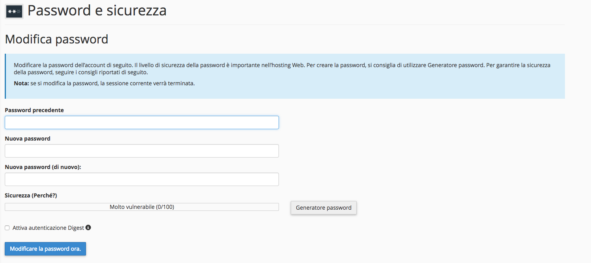Image resolution: width=591 pixels, height=263 pixels.
Task: Click the Password e sicurezza page title
Action: (97, 11)
